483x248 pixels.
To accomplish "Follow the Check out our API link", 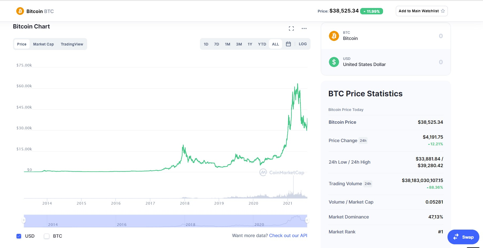I will pyautogui.click(x=288, y=235).
